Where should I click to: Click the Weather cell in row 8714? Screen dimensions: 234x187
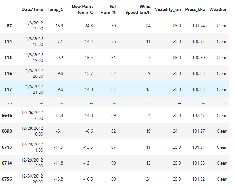coord(221,163)
